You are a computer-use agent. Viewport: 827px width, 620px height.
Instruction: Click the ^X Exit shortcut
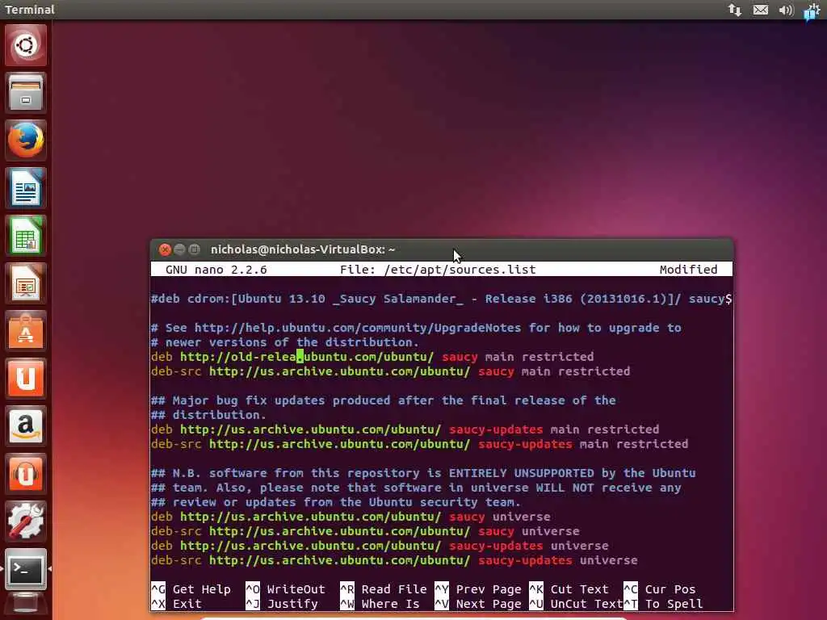click(x=176, y=604)
